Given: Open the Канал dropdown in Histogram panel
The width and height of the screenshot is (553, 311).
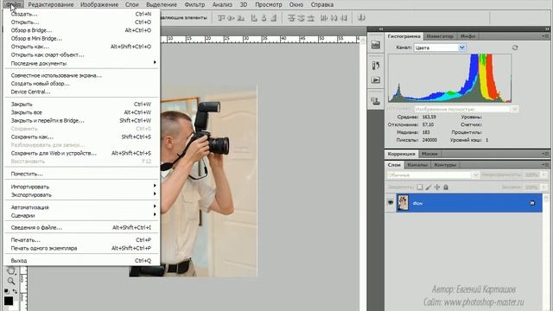Looking at the screenshot, I should point(440,48).
